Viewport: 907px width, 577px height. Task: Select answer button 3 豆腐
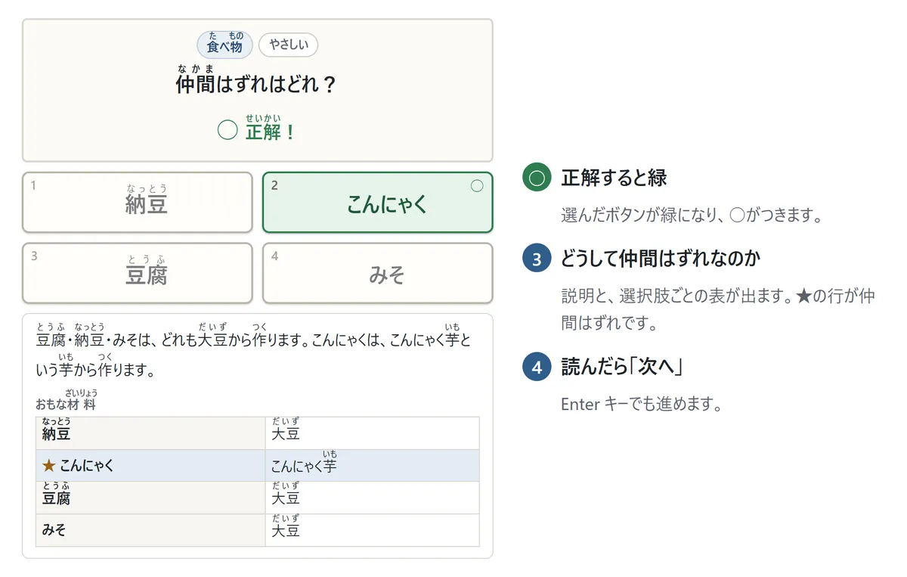pyautogui.click(x=138, y=273)
